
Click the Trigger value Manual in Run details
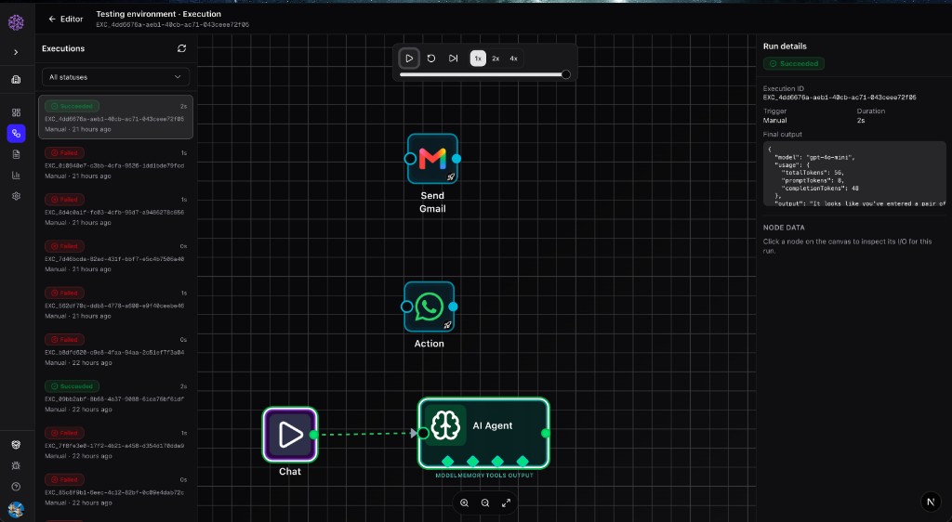click(x=774, y=121)
